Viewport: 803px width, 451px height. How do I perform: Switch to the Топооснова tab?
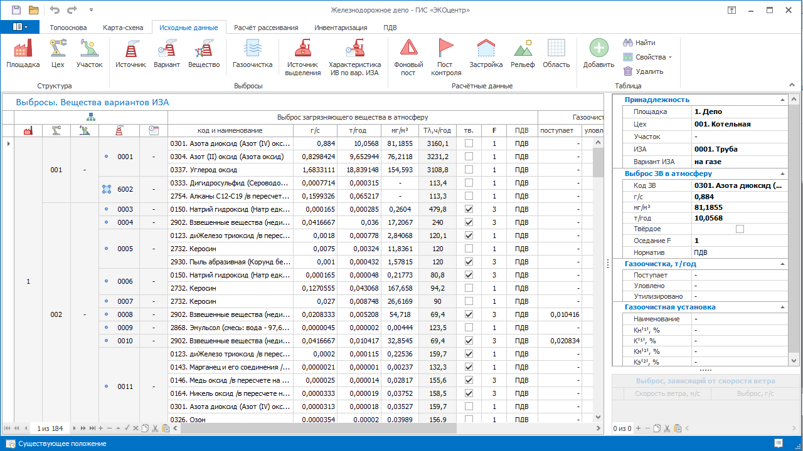click(68, 28)
